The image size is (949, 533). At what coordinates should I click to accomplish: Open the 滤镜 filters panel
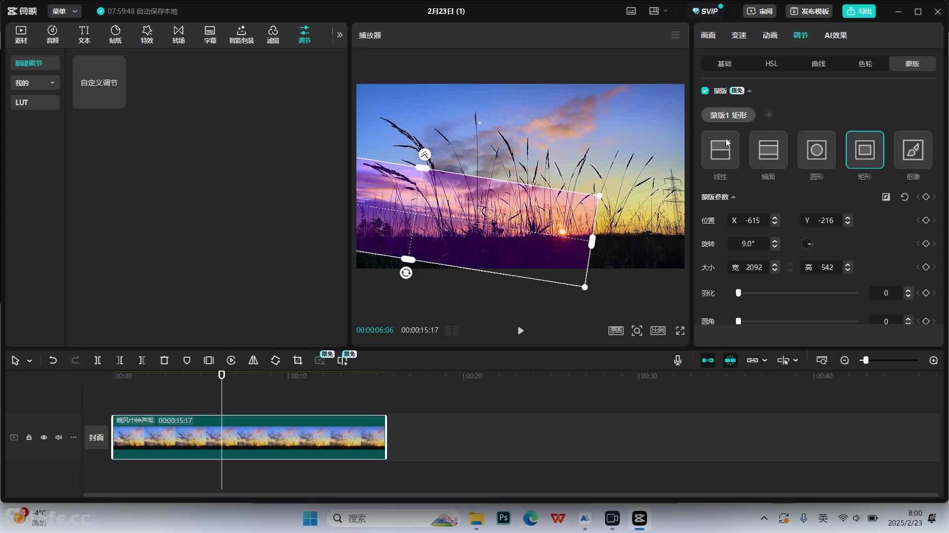[273, 35]
